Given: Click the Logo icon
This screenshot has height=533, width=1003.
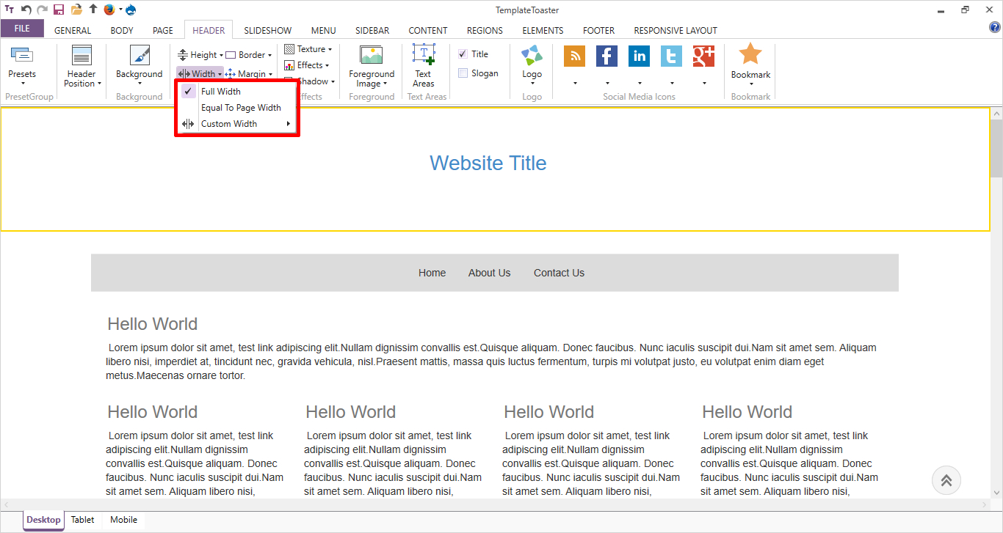Looking at the screenshot, I should point(532,57).
